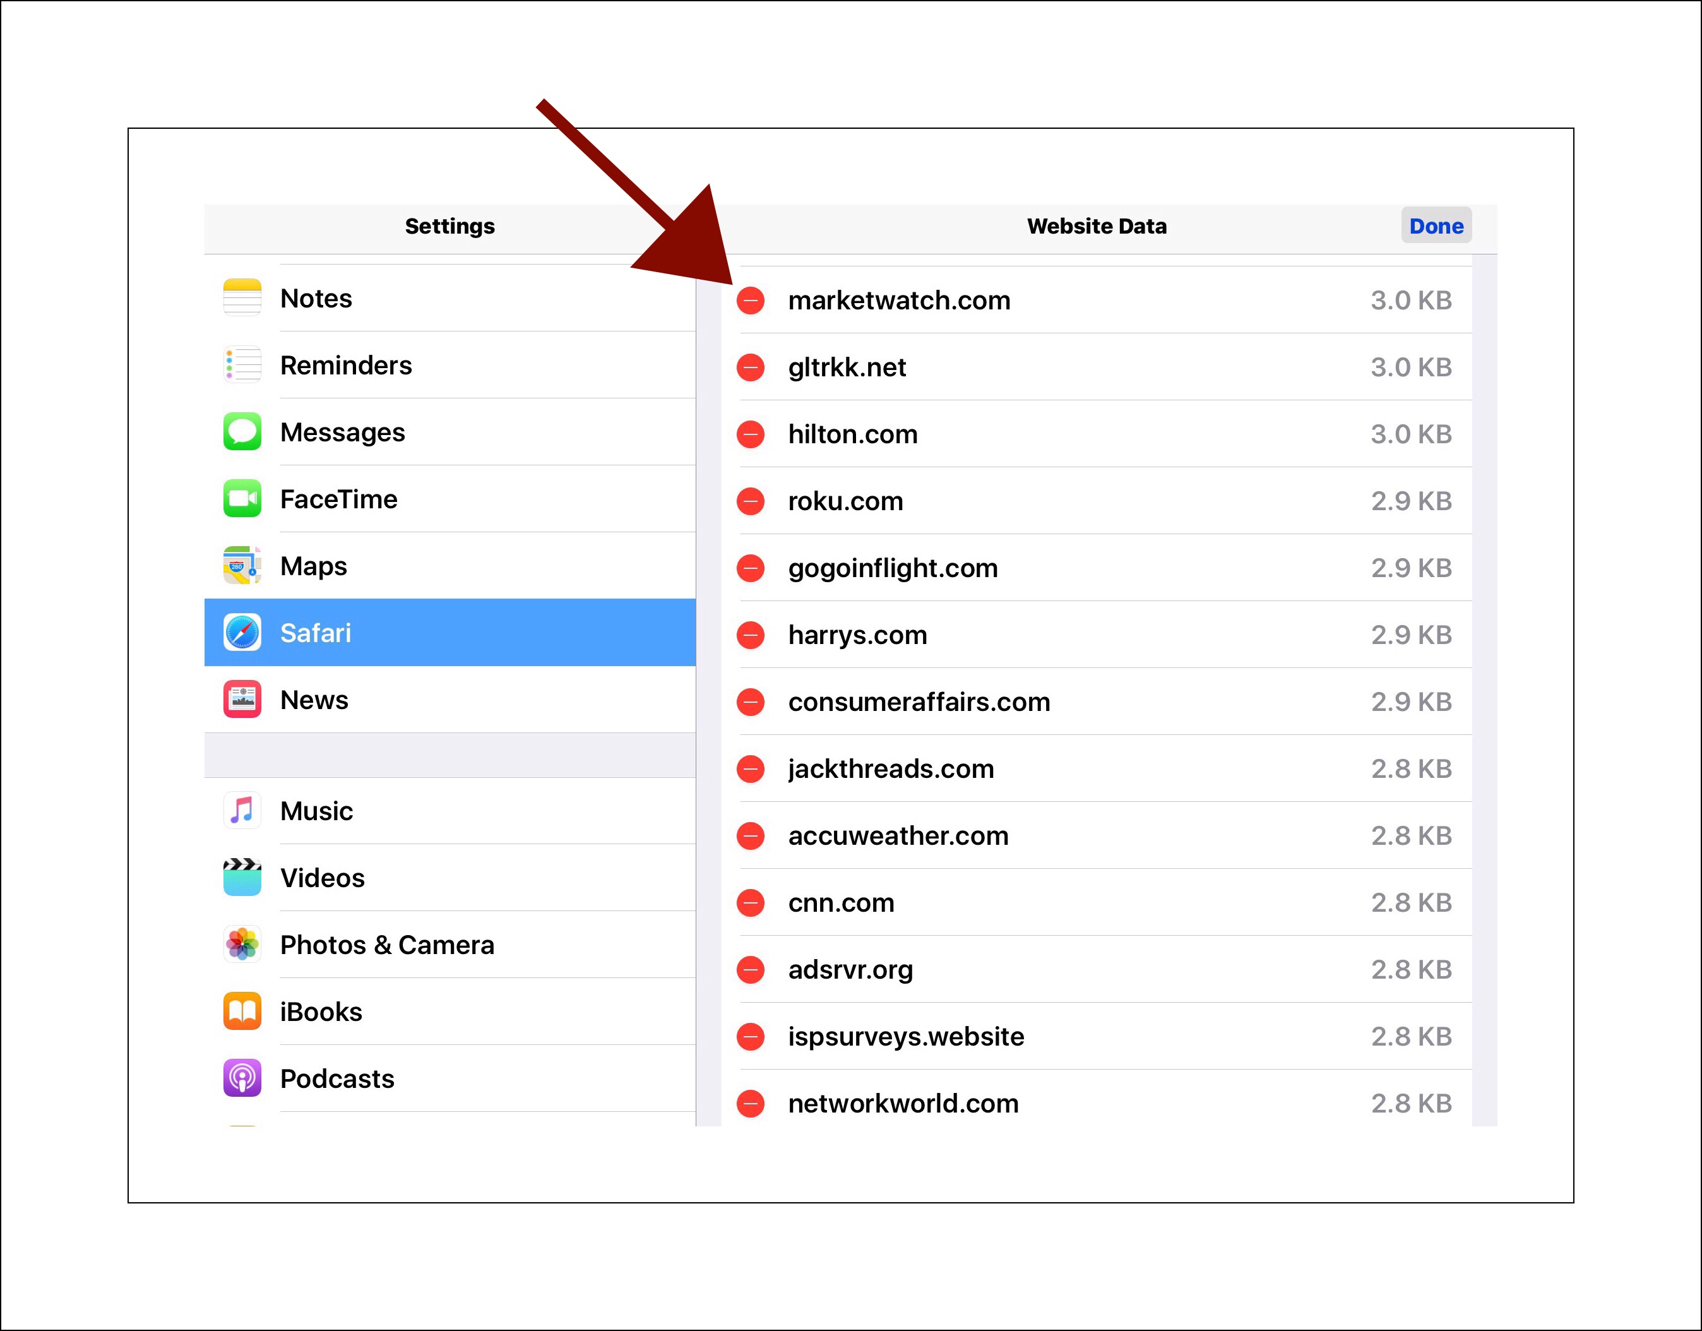The image size is (1702, 1331).
Task: Open the Reminders icon in sidebar
Action: click(x=242, y=365)
